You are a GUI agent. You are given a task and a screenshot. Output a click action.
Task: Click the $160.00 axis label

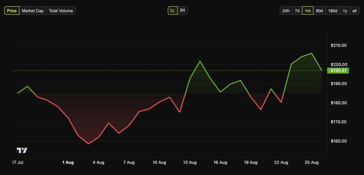[x=339, y=141]
